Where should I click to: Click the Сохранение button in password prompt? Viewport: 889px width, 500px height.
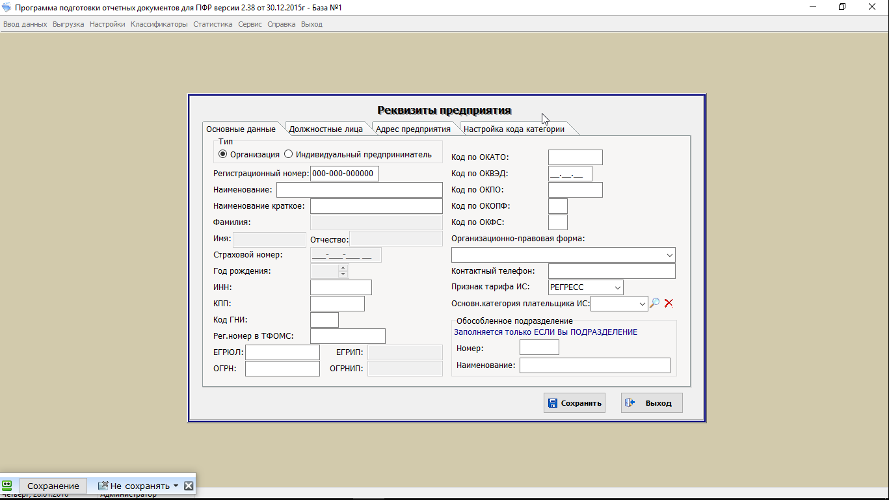point(53,486)
